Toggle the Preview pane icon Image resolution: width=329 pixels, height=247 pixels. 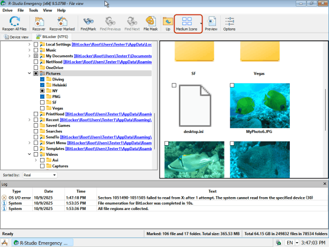click(211, 21)
